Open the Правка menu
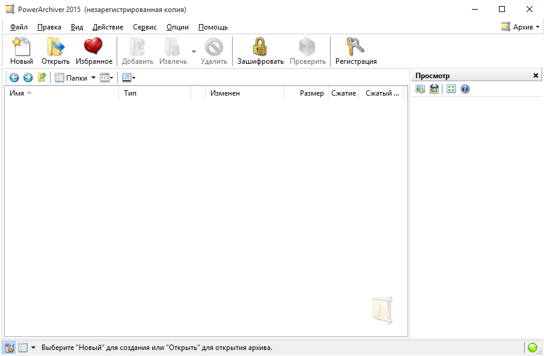This screenshot has width=544, height=356. pos(49,27)
